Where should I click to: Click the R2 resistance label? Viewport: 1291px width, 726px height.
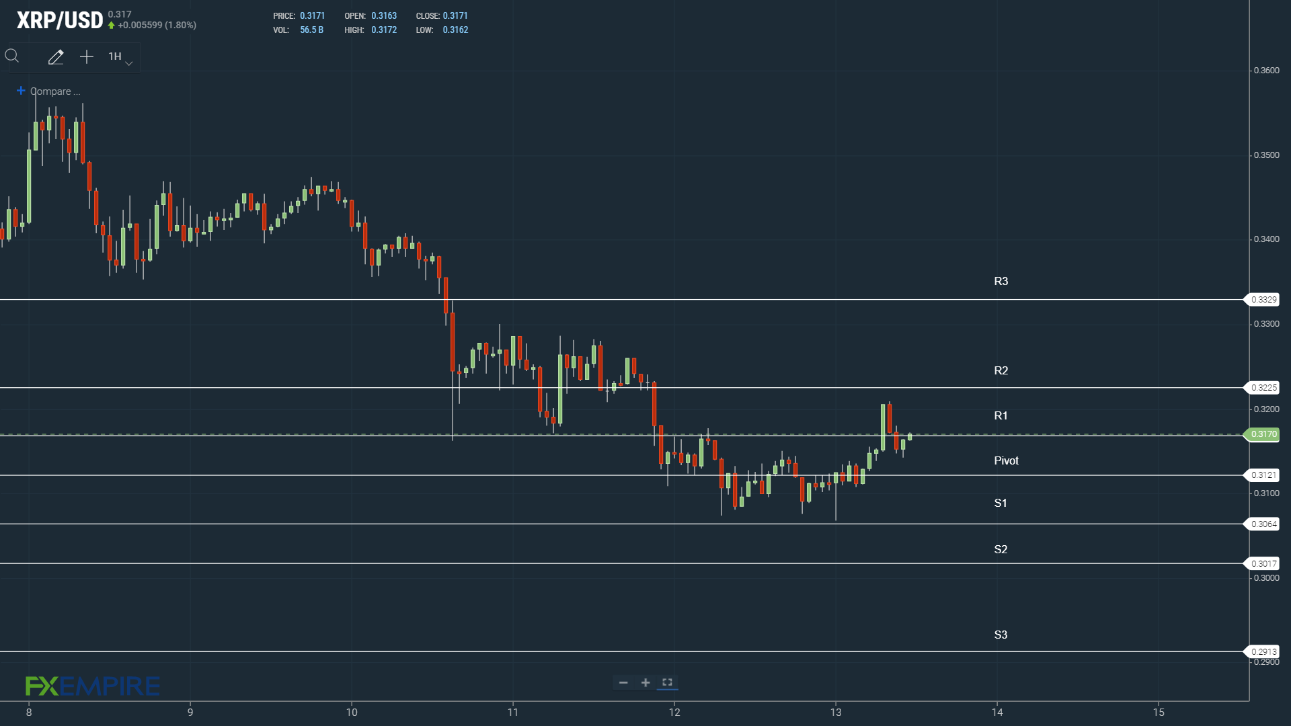click(1001, 371)
